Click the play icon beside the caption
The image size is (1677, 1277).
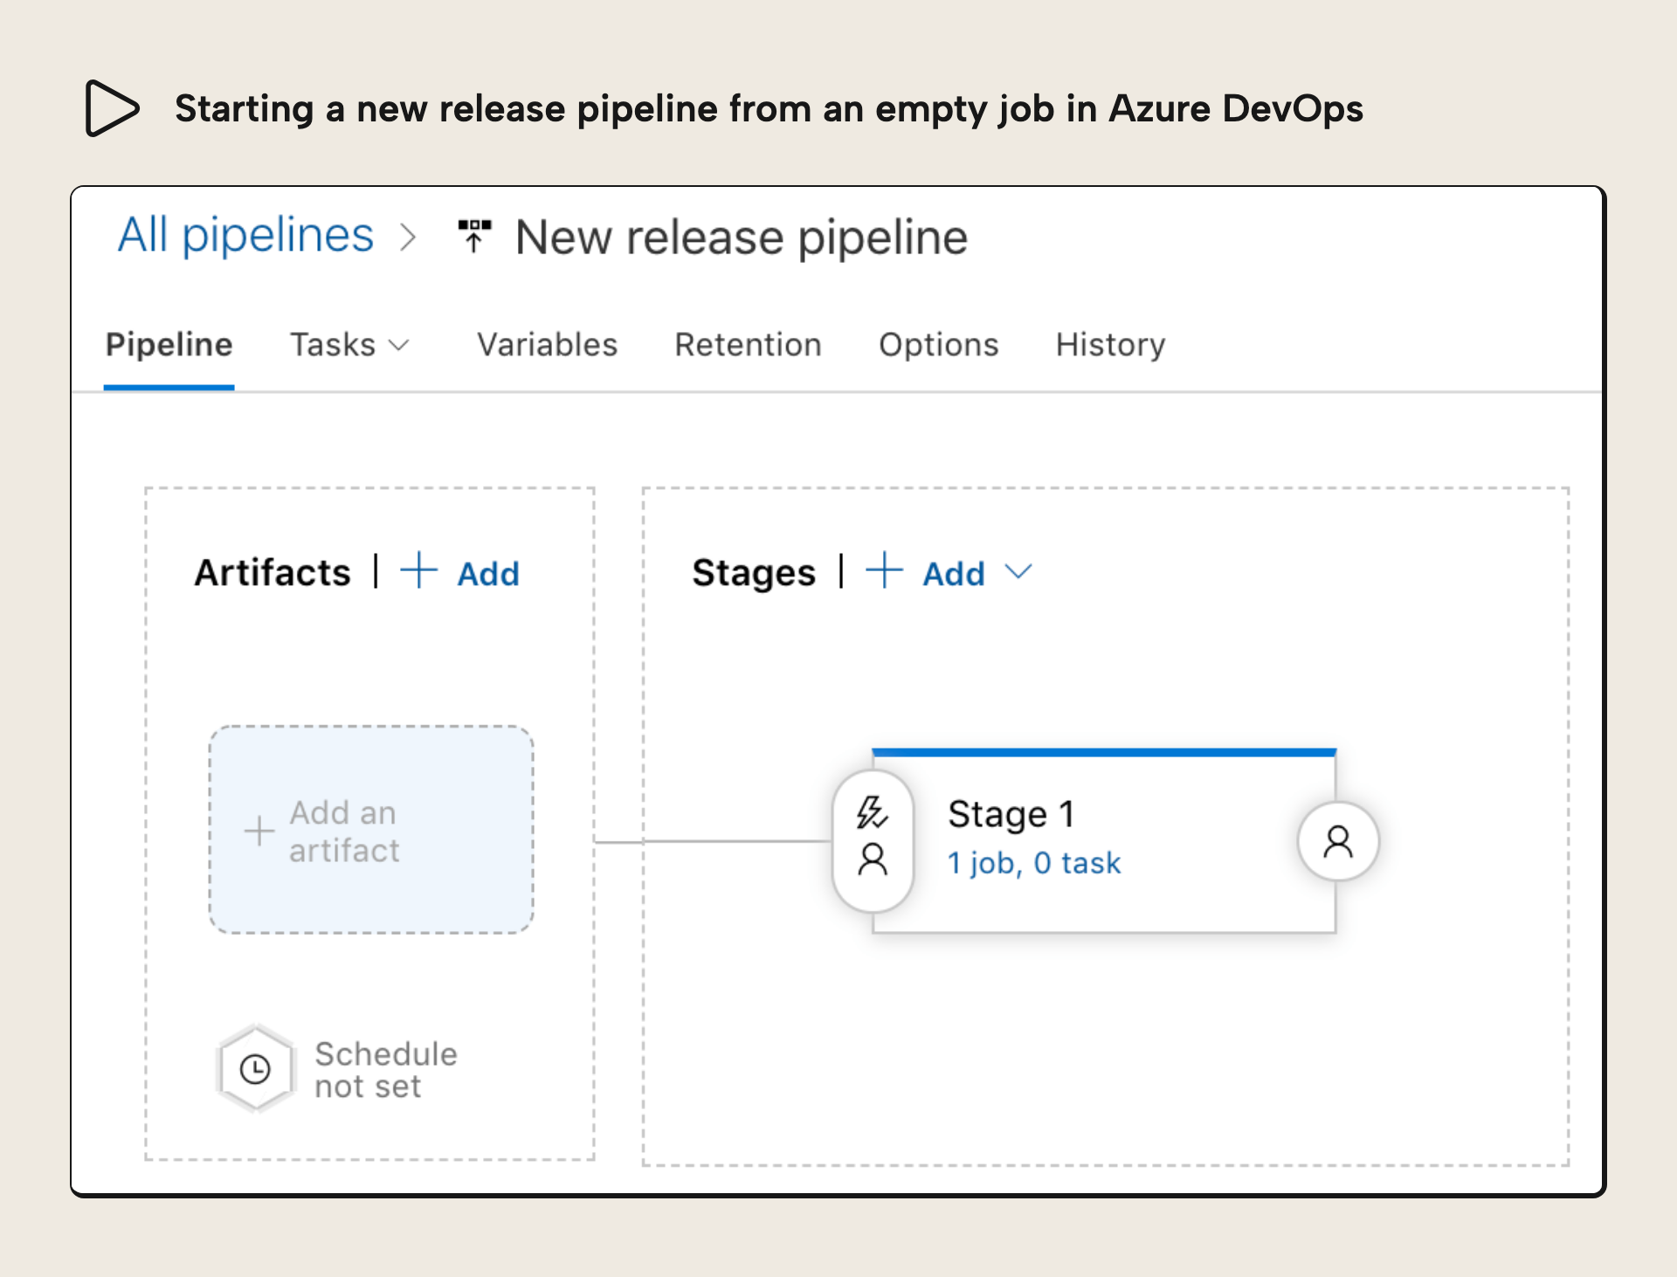(x=112, y=108)
